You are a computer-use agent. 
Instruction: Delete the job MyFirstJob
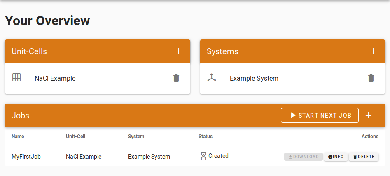click(x=364, y=157)
